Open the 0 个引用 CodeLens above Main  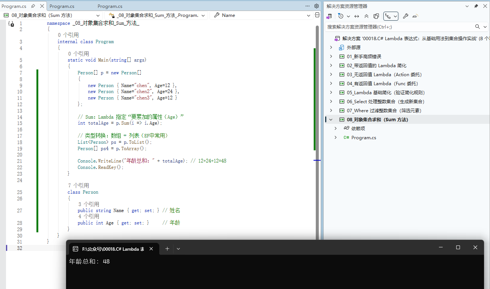(78, 54)
